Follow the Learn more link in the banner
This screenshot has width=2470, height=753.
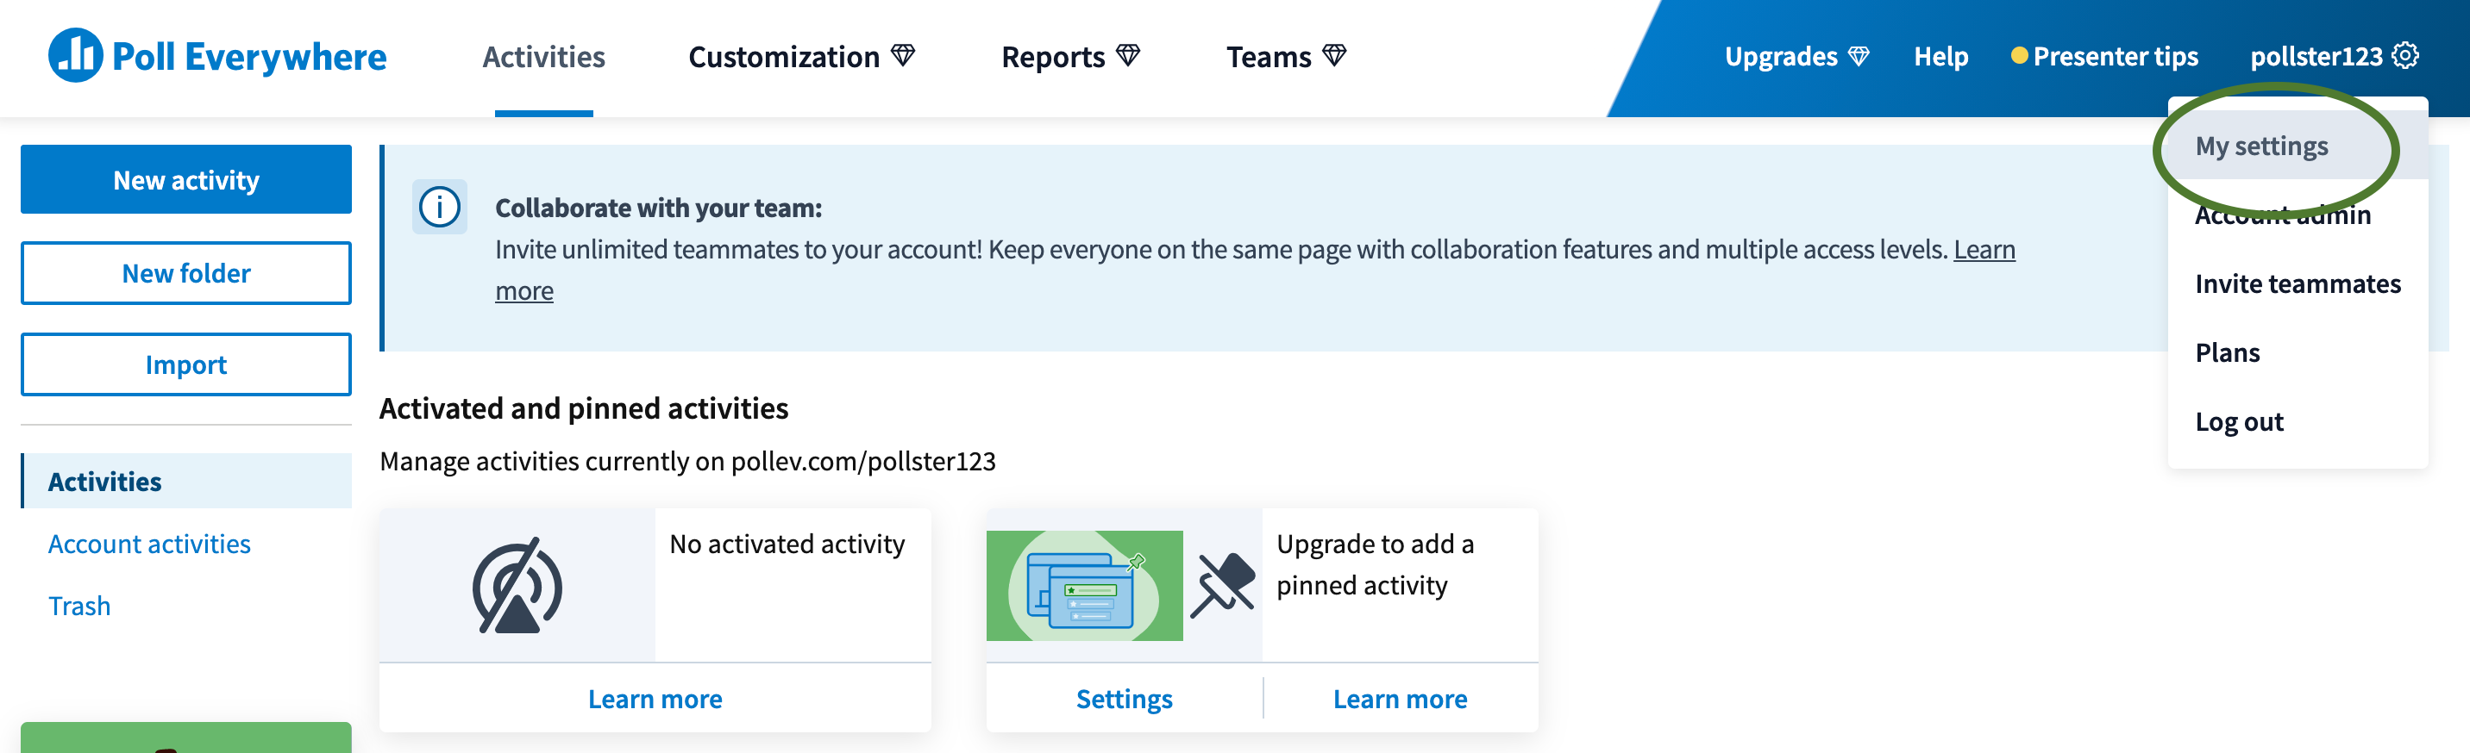(1984, 249)
